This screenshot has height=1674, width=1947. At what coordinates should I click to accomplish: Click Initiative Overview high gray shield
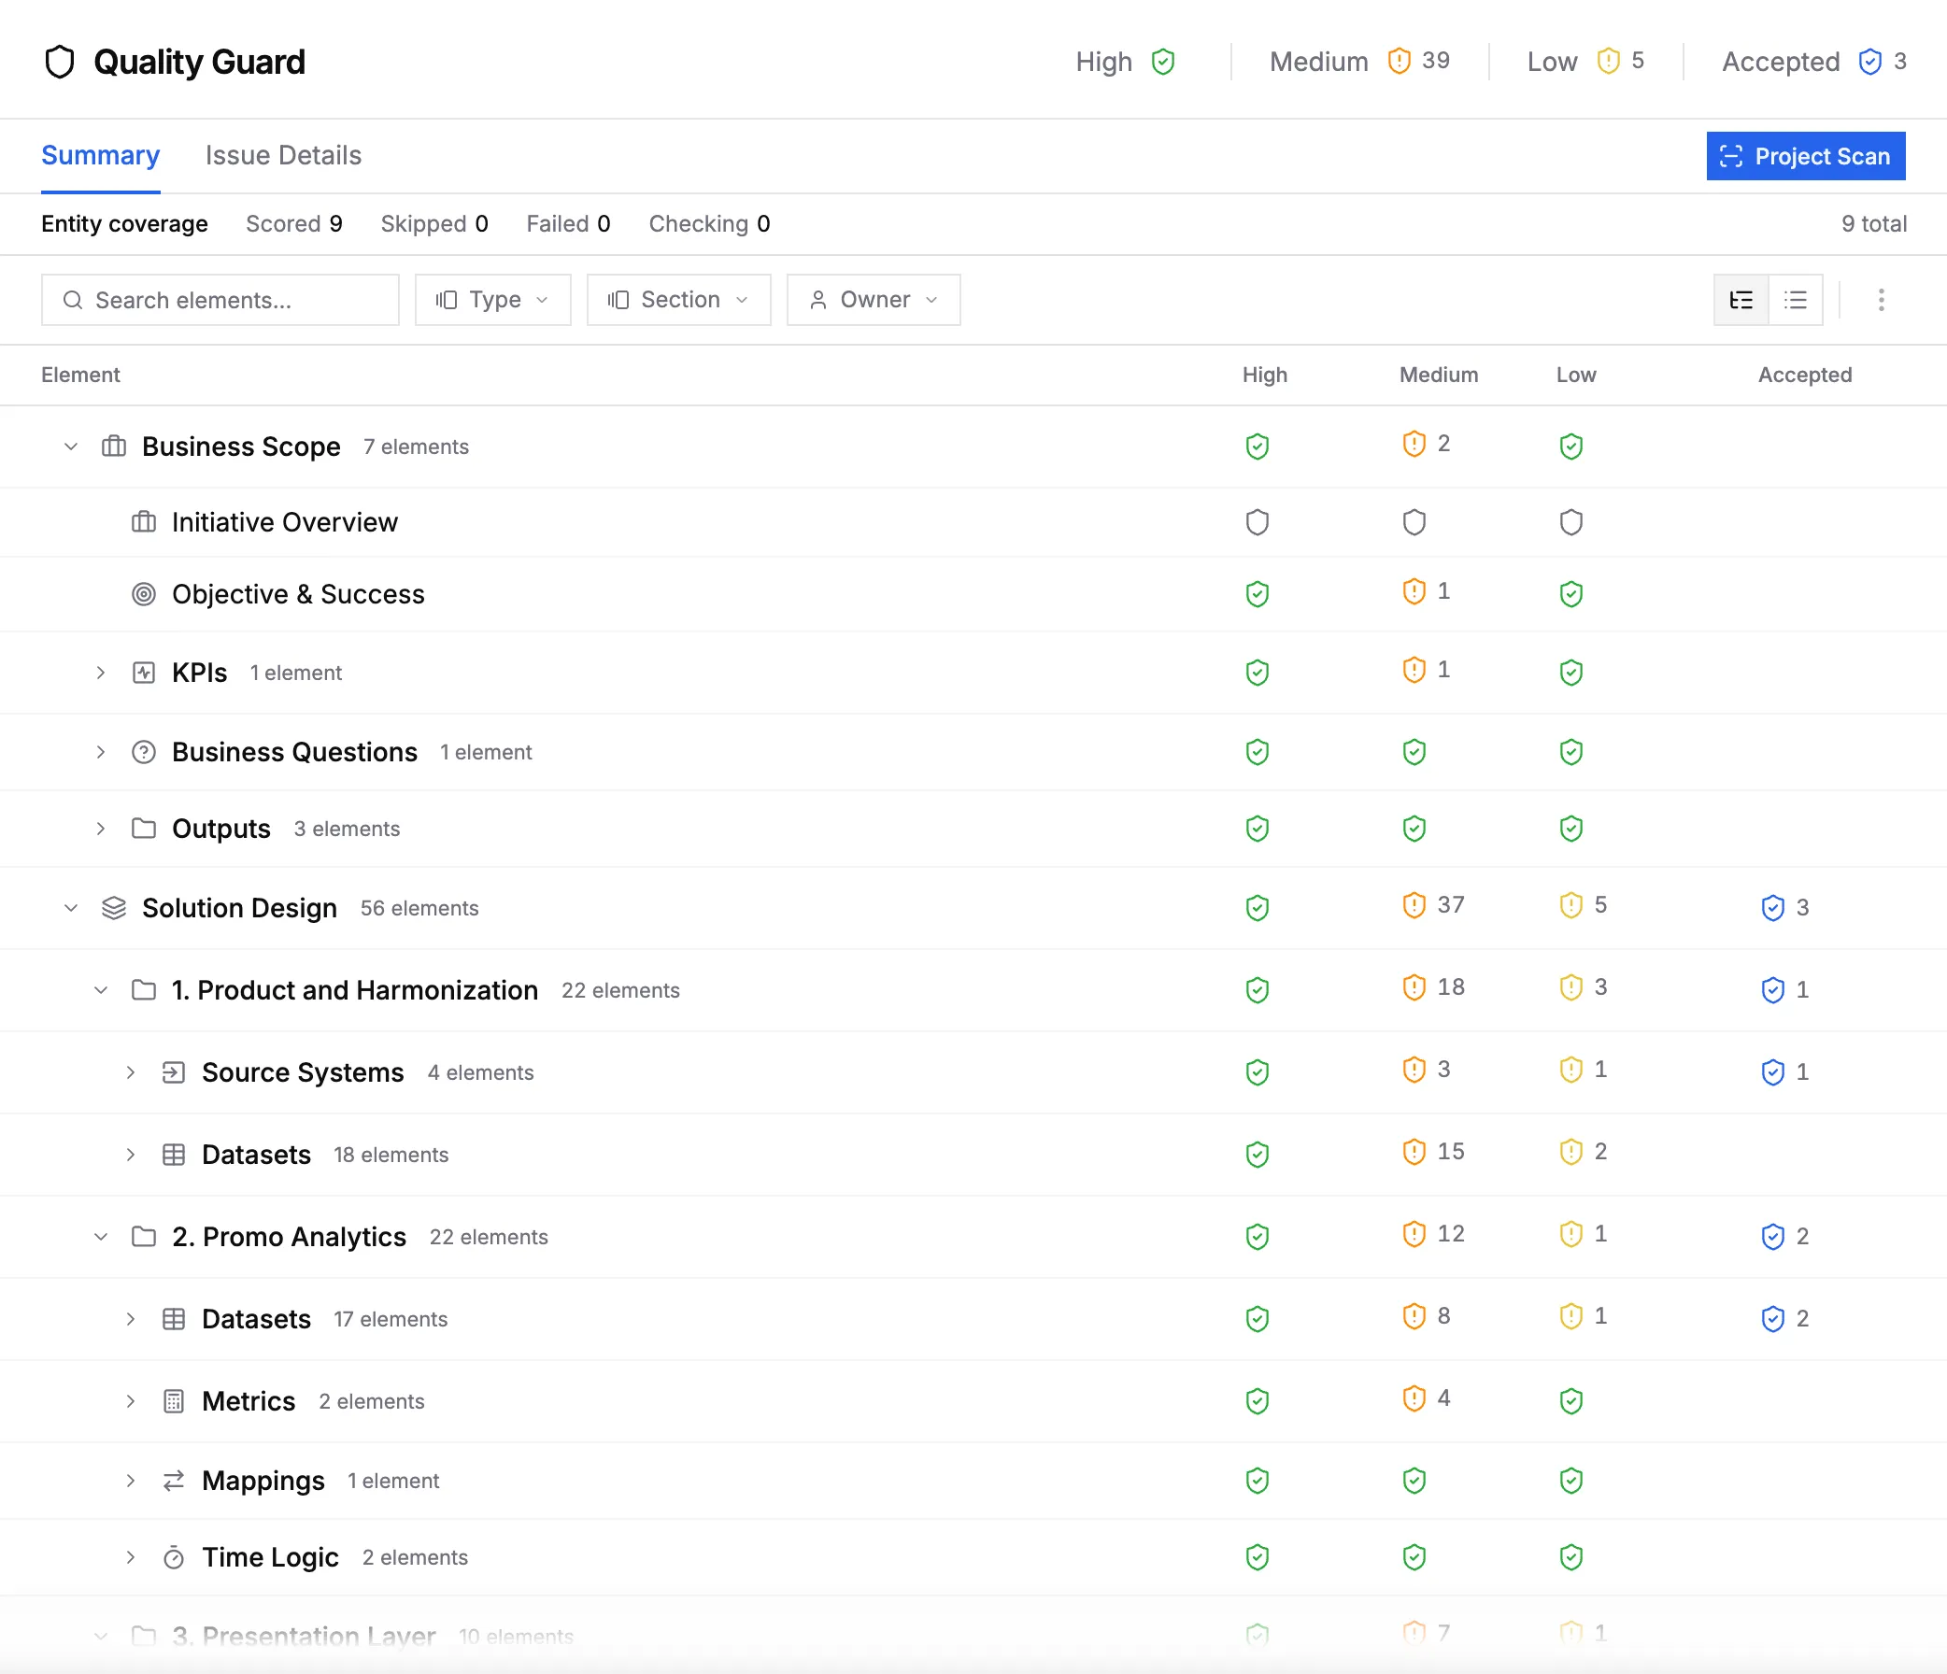pyautogui.click(x=1258, y=522)
